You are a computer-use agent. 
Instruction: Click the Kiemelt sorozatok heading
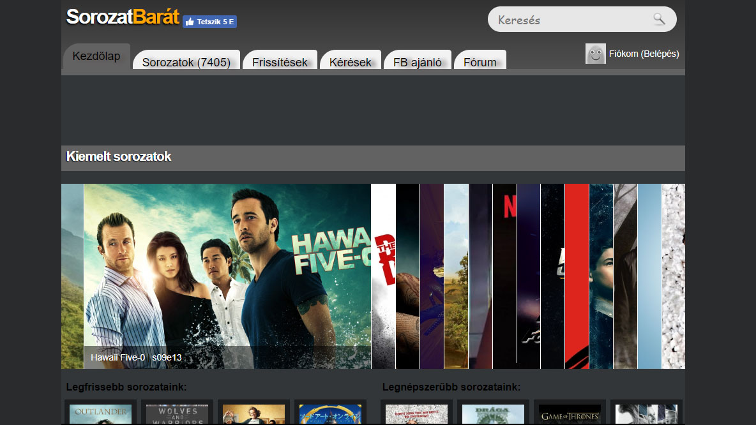pyautogui.click(x=119, y=156)
